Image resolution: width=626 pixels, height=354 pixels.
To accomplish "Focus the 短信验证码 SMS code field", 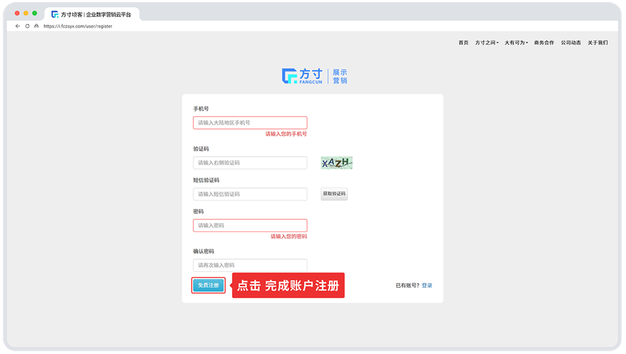I will pyautogui.click(x=250, y=194).
